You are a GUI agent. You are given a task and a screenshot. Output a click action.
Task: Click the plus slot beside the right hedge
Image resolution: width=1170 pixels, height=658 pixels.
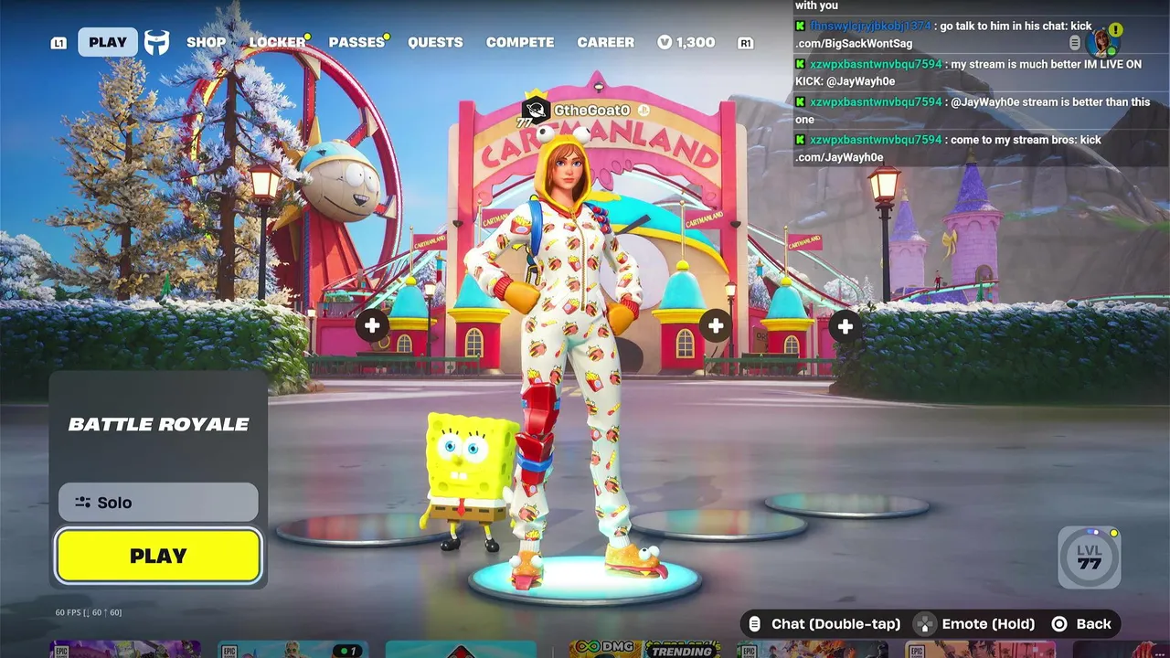point(845,325)
